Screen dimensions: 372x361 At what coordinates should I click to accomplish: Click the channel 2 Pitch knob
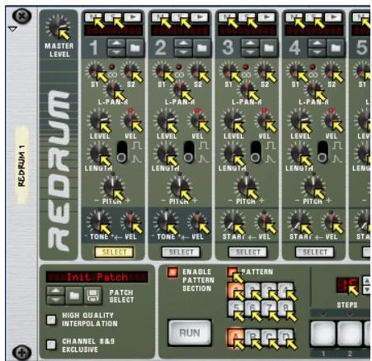coord(180,187)
